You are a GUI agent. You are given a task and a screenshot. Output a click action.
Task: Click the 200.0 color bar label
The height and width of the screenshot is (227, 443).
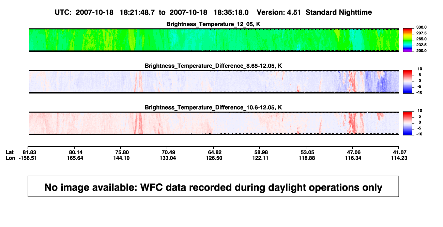point(421,51)
